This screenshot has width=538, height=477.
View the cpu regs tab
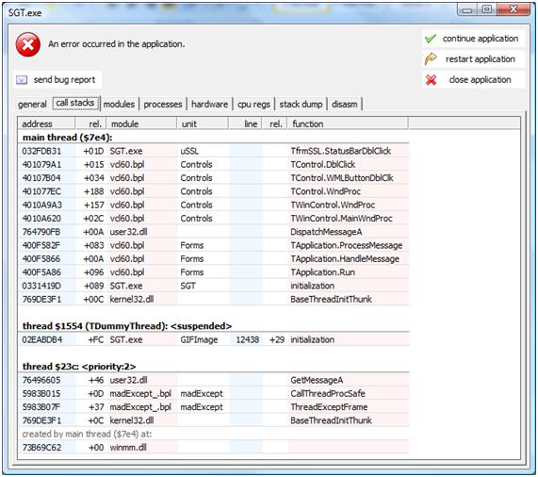253,104
